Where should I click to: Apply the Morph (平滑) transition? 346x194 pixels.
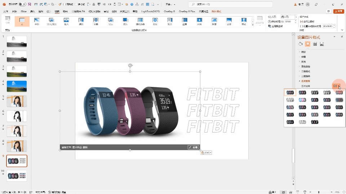pyautogui.click(x=36, y=21)
